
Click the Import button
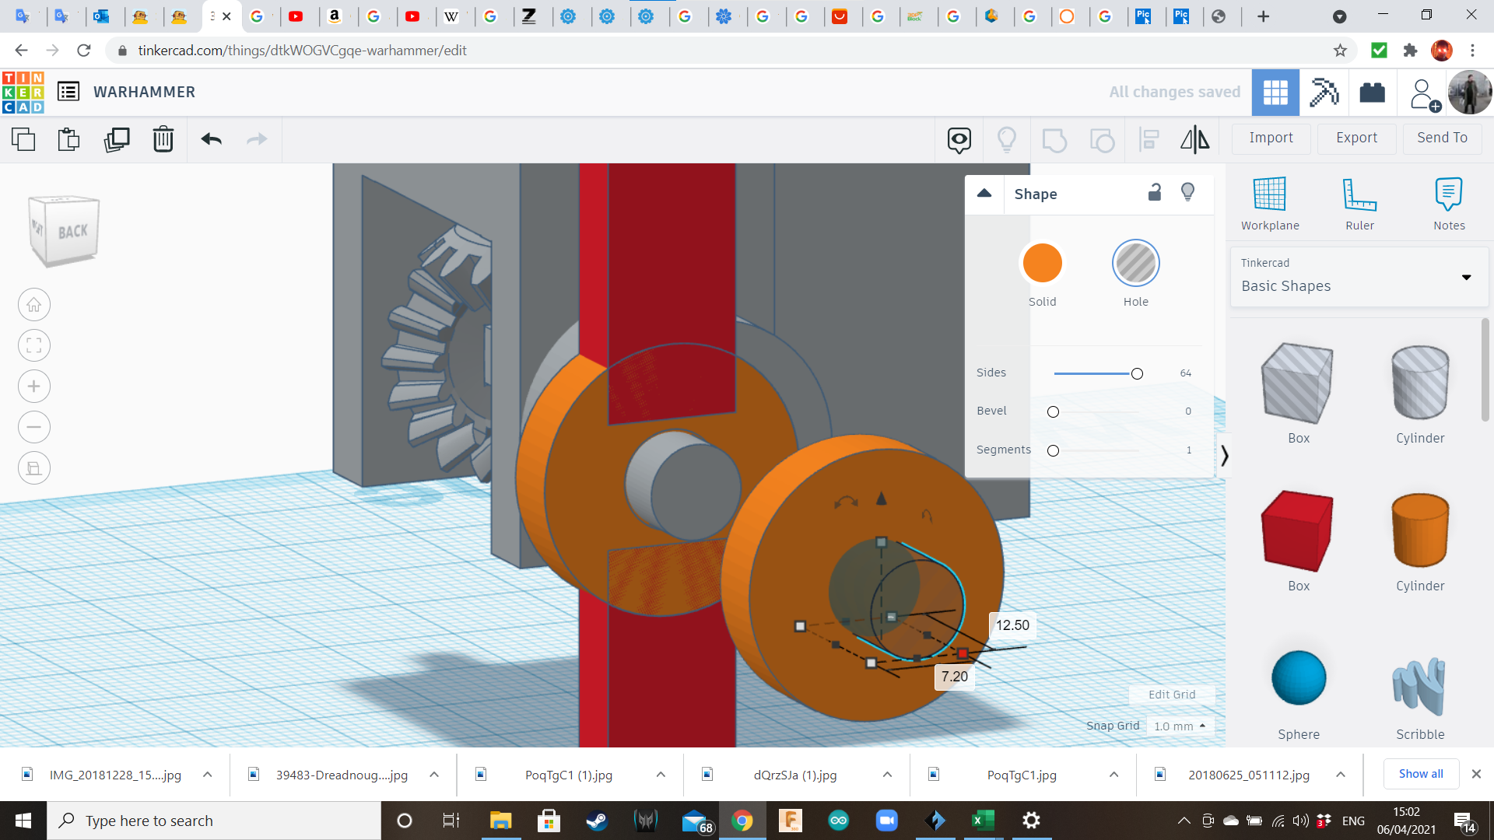(1271, 138)
